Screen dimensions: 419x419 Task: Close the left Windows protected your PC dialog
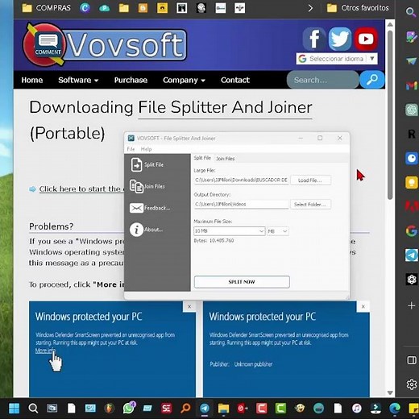pyautogui.click(x=189, y=306)
